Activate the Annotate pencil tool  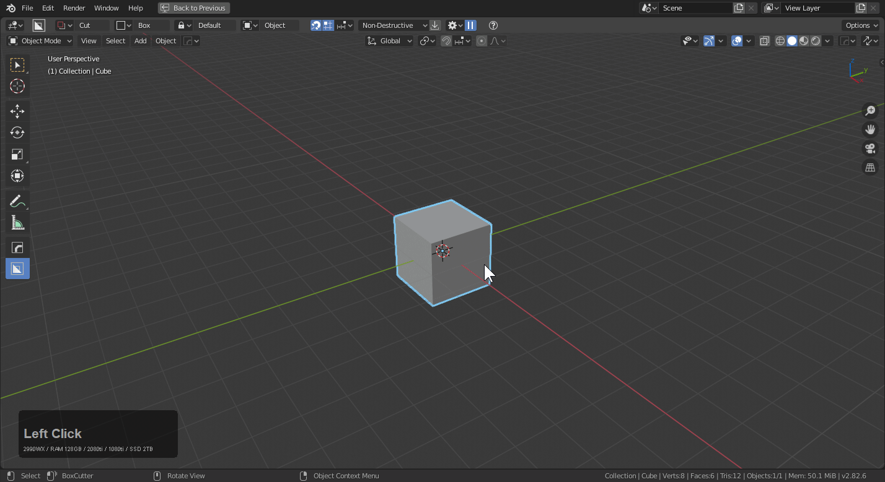pos(17,202)
